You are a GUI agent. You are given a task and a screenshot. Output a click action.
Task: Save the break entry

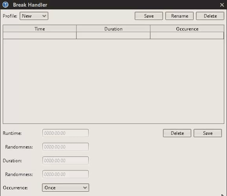pyautogui.click(x=208, y=133)
